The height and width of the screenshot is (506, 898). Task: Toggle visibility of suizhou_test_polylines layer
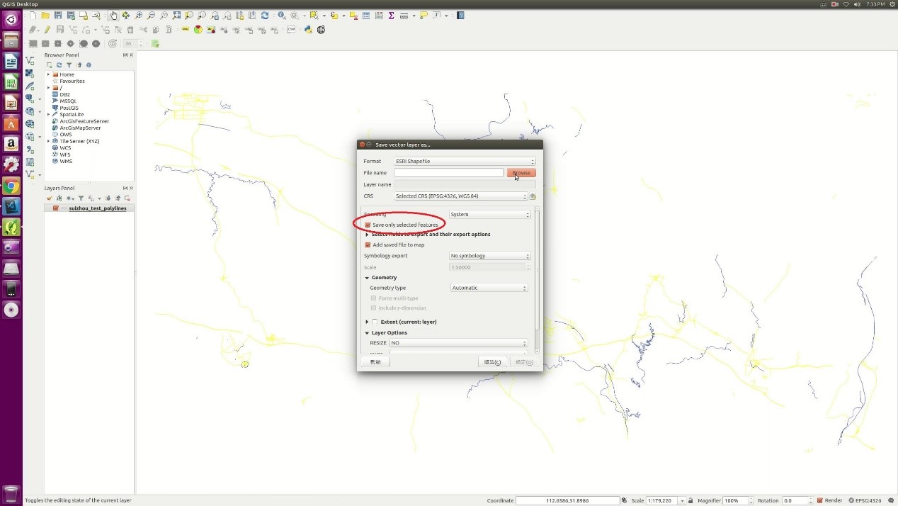coord(55,208)
